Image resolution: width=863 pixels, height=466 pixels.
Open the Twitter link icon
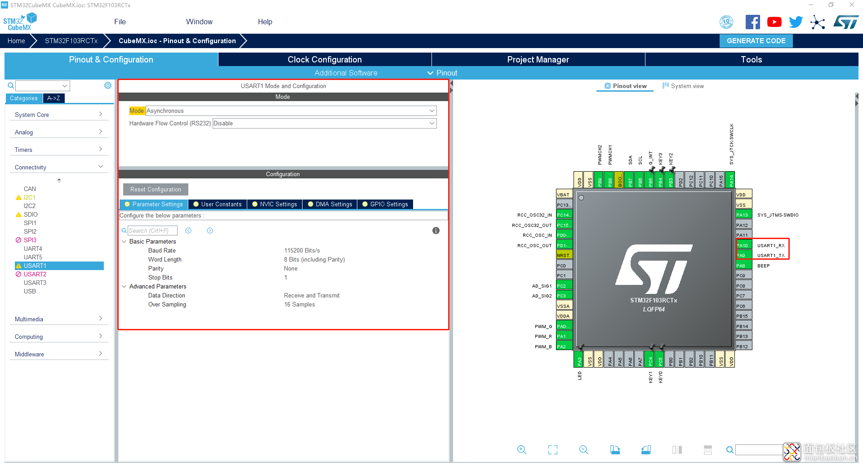(x=796, y=22)
